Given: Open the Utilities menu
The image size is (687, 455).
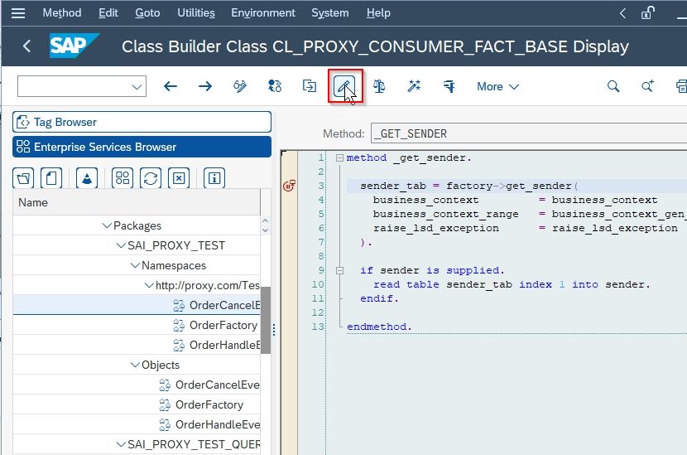Looking at the screenshot, I should (x=196, y=13).
